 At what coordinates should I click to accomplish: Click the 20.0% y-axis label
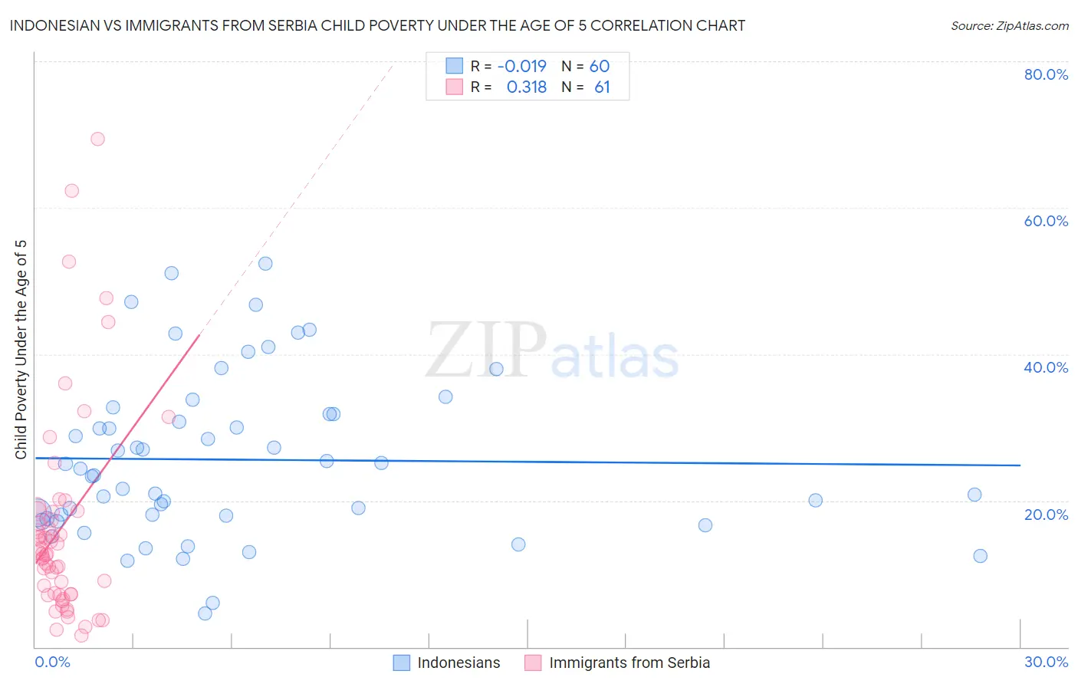[x=1046, y=515]
